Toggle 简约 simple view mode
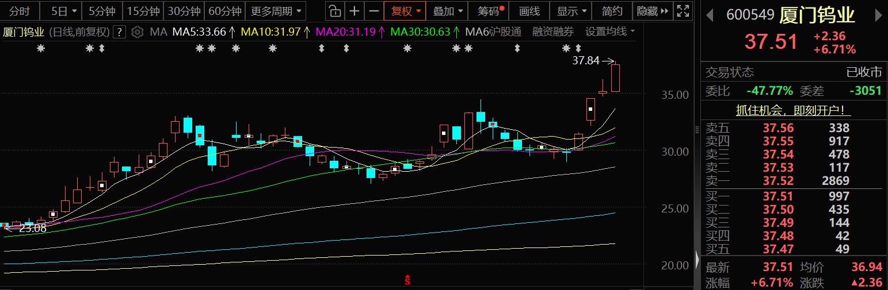Screen dimensions: 888x290 coord(612,11)
